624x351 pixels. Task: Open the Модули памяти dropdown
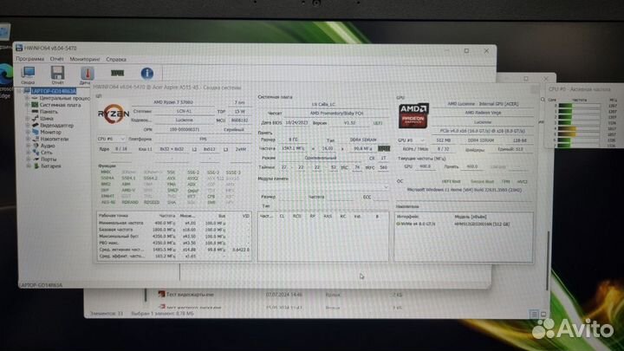click(x=323, y=186)
